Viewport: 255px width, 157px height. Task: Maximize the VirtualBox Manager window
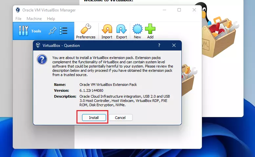(179, 10)
